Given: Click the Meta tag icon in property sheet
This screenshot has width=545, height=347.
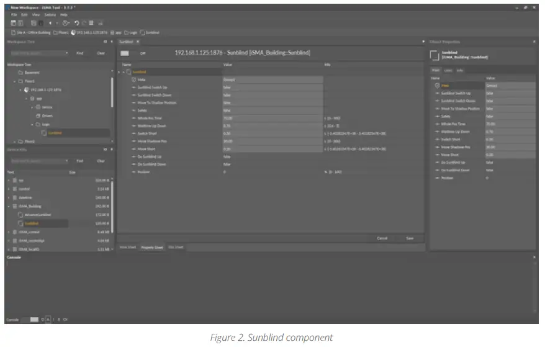Looking at the screenshot, I should pos(134,79).
